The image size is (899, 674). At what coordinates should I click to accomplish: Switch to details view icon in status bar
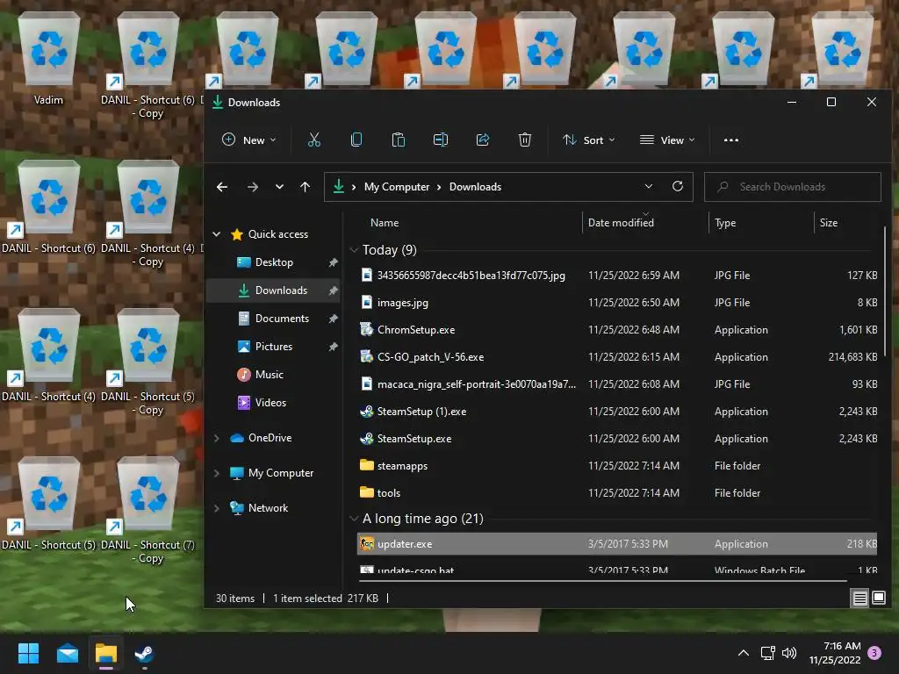(x=859, y=599)
